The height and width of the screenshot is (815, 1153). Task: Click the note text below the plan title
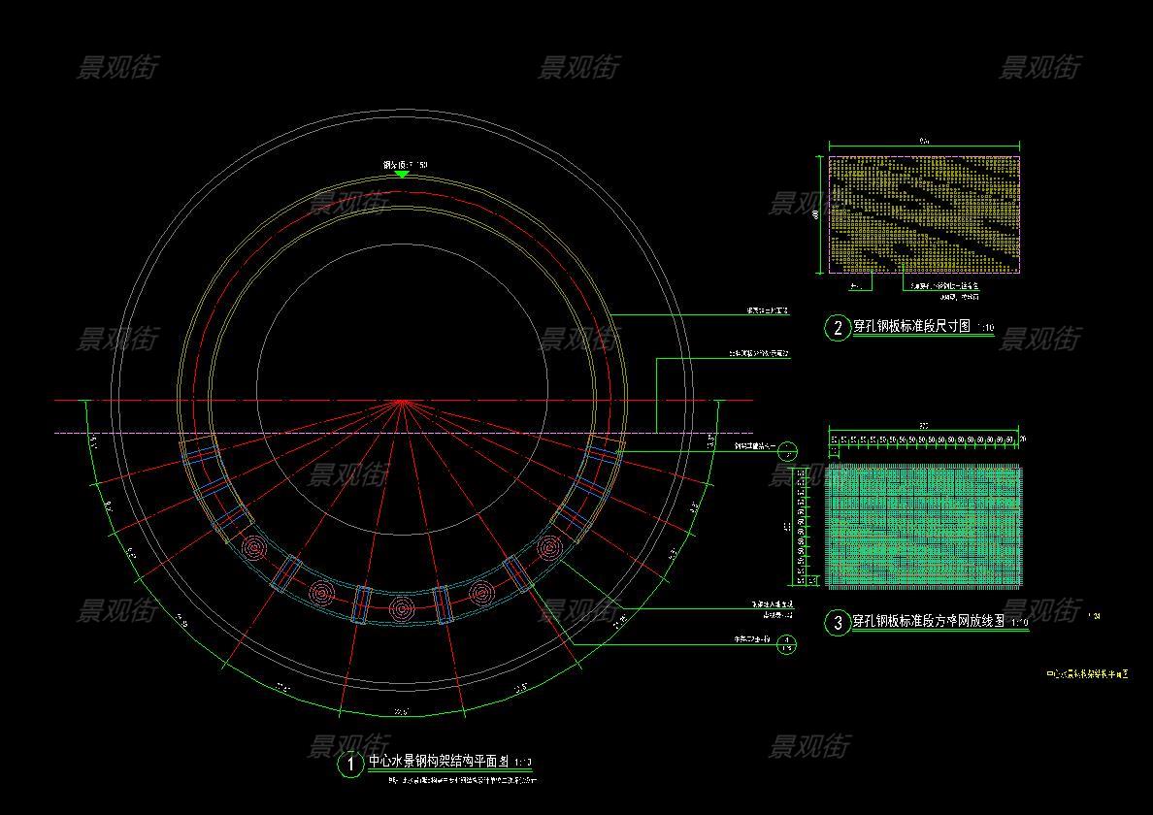(x=461, y=780)
